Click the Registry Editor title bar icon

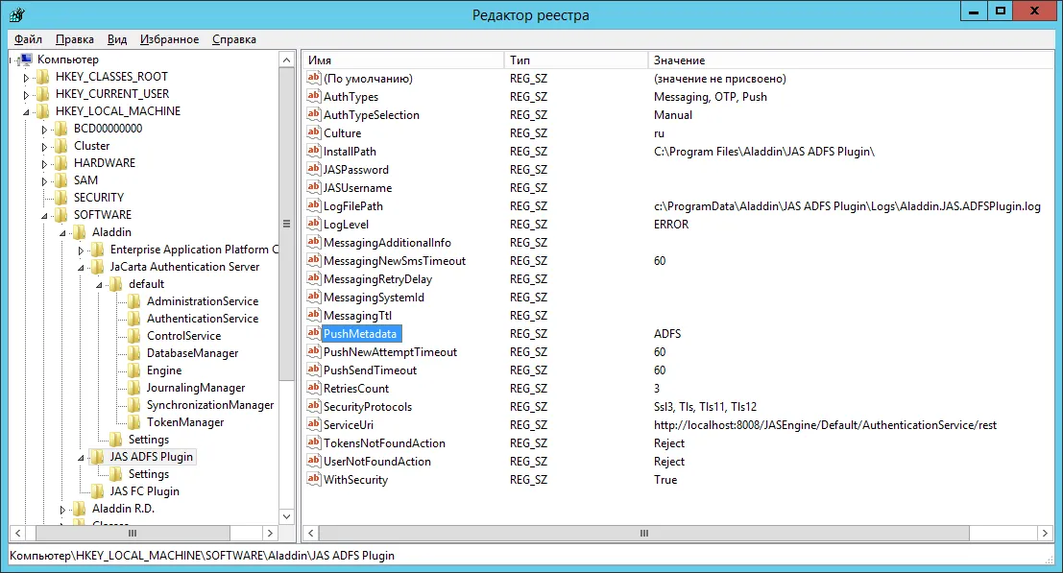pyautogui.click(x=17, y=14)
